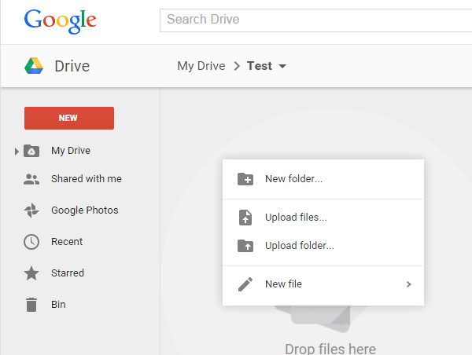Show Recent files
The image size is (472, 355).
pyautogui.click(x=67, y=242)
